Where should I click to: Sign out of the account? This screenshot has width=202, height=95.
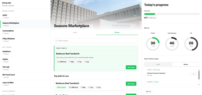tap(148, 92)
